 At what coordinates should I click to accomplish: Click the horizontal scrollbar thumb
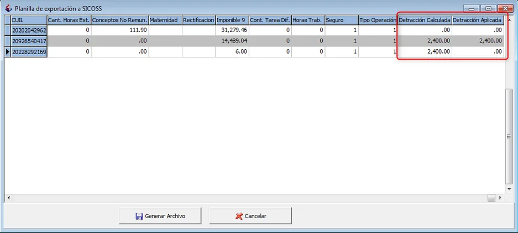[x=491, y=198]
